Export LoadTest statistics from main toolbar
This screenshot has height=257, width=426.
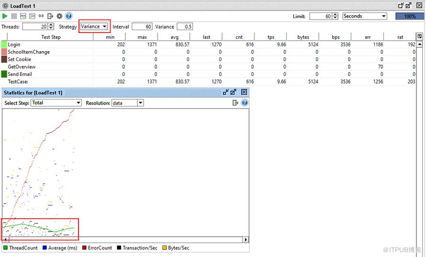pyautogui.click(x=50, y=16)
